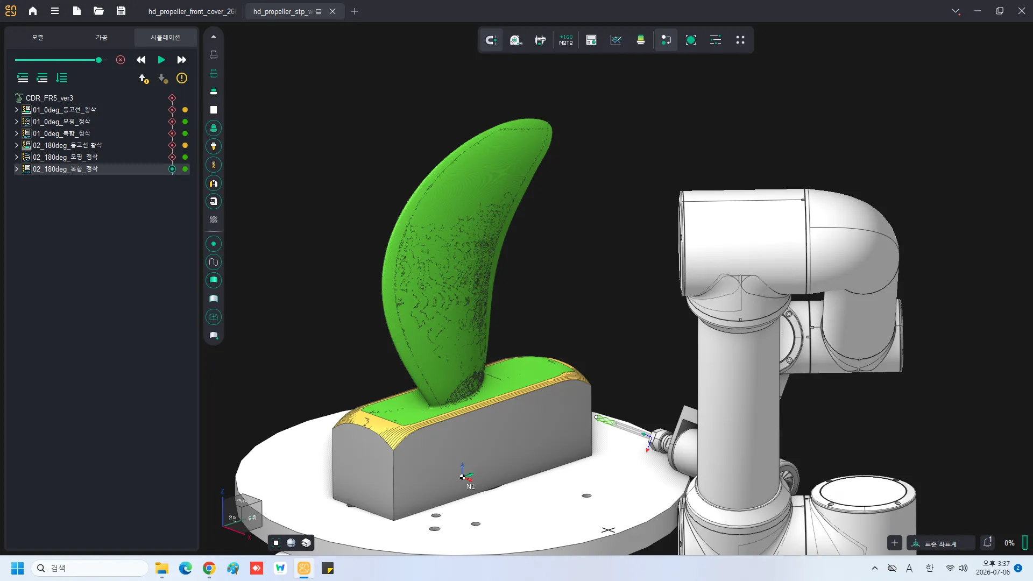Adjust the simulation speed slider handle
Viewport: 1033px width, 581px height.
coord(99,60)
